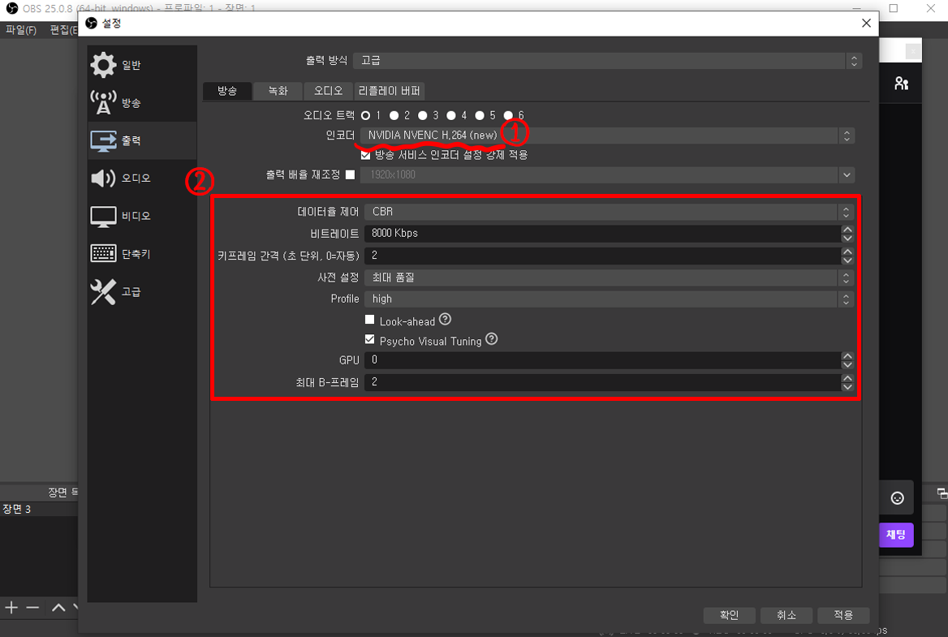Image resolution: width=948 pixels, height=637 pixels.
Task: Open the 출력 방식 dropdown showing 고급
Action: point(608,60)
